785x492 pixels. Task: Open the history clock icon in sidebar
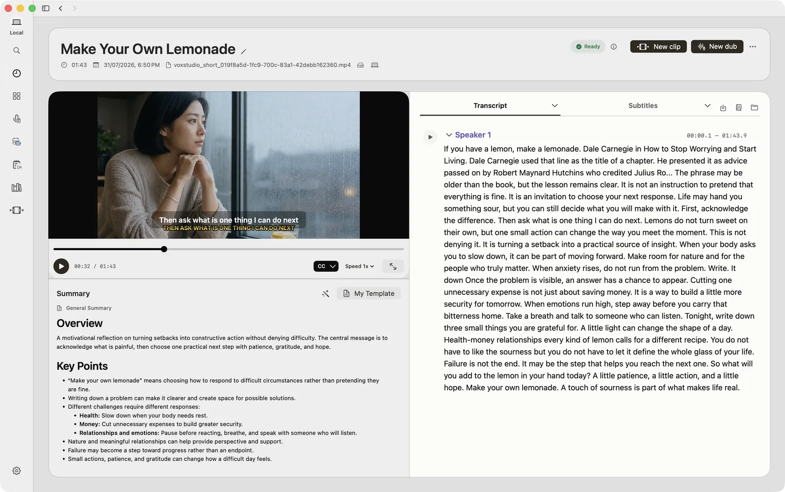point(17,73)
